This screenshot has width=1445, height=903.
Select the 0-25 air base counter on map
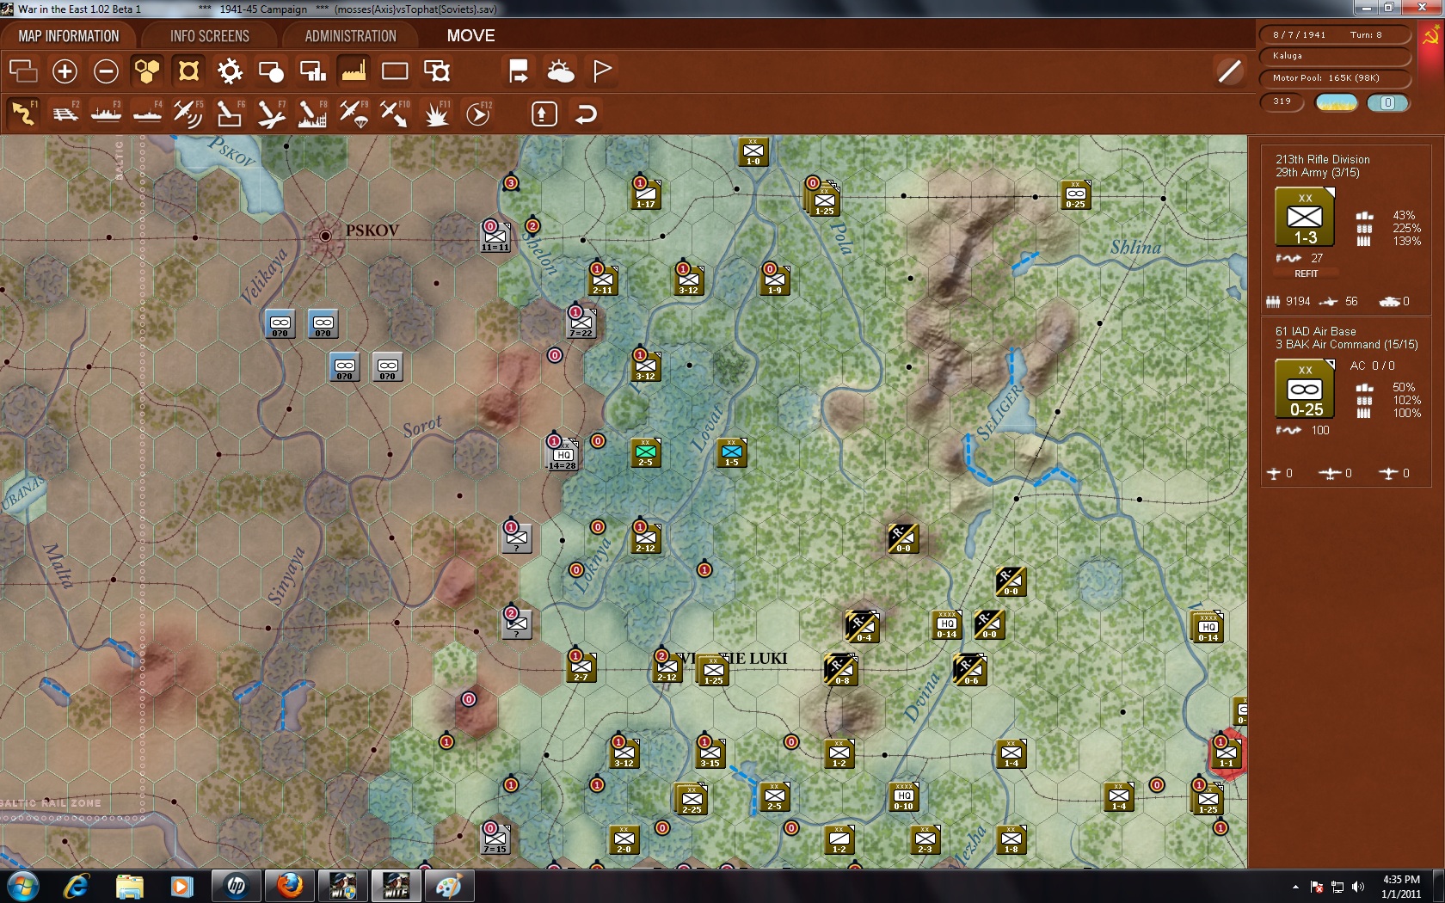(x=1075, y=194)
